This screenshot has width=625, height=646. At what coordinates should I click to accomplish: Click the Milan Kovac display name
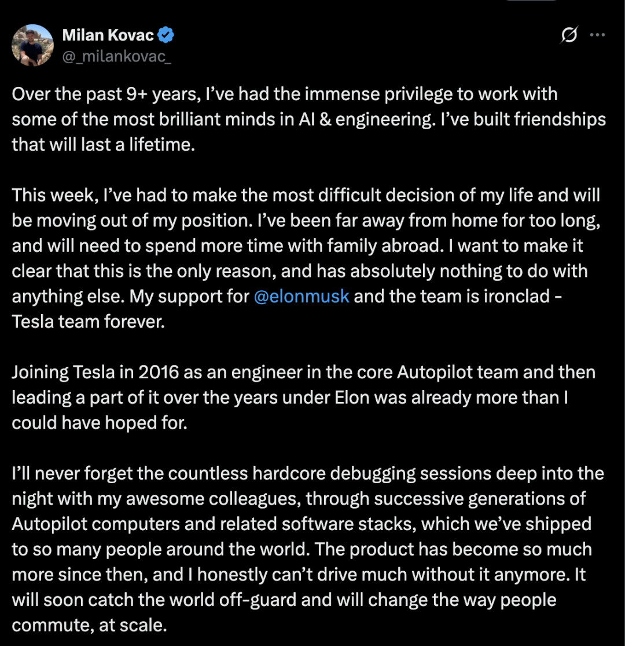108,36
